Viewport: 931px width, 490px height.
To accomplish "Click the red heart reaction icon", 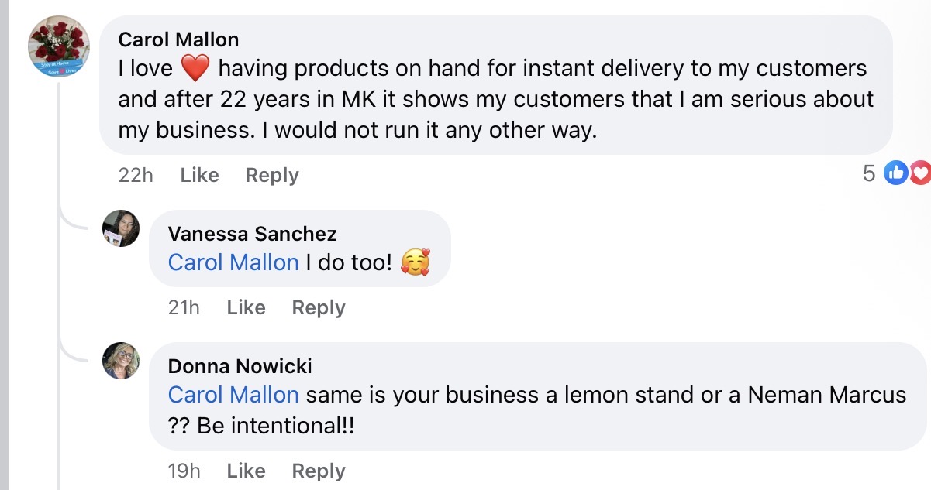I will (920, 173).
